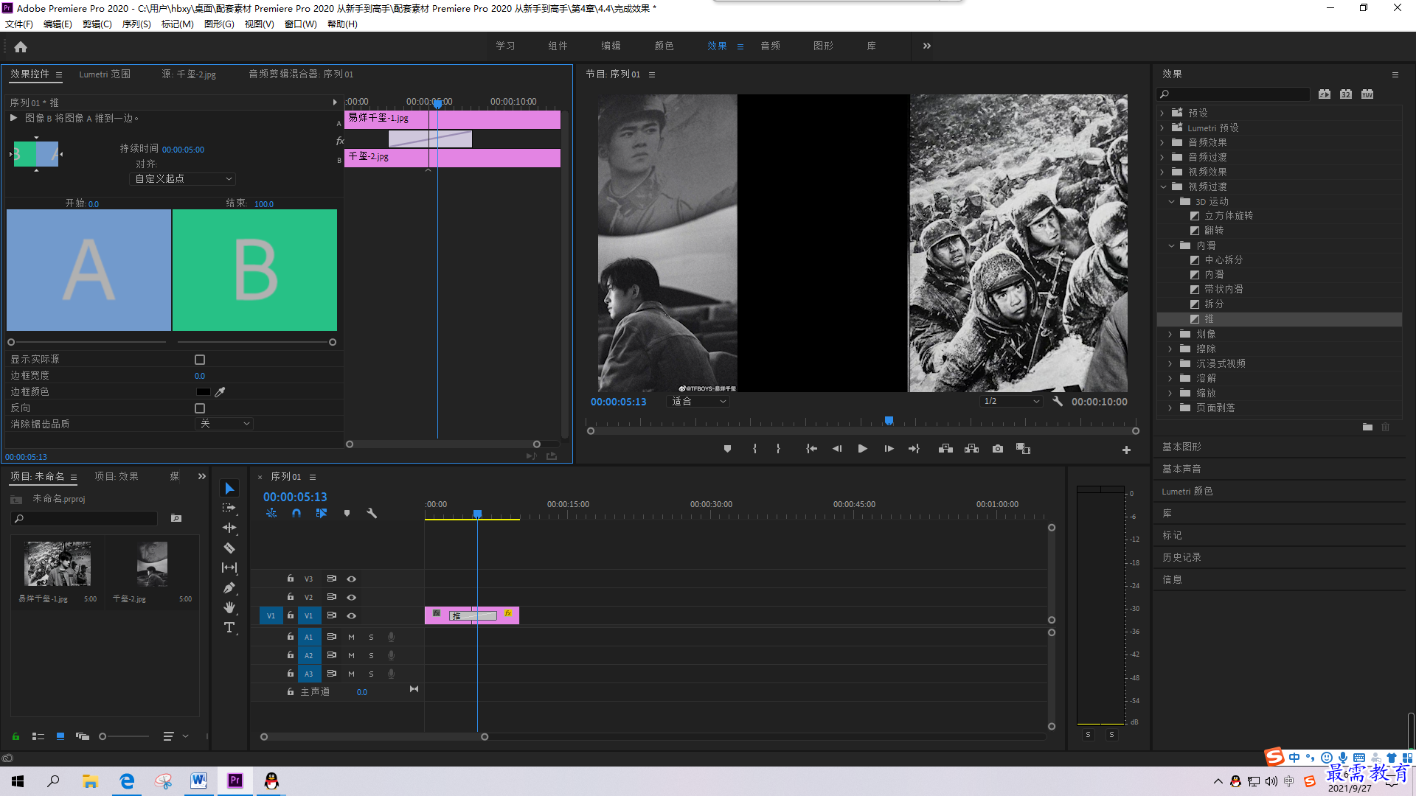Select the Slip tool

click(x=229, y=568)
